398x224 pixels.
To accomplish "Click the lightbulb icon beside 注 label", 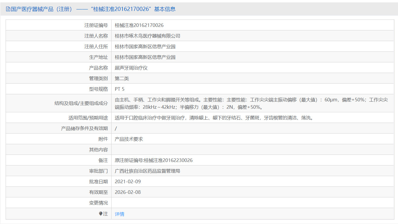I will tap(101, 214).
